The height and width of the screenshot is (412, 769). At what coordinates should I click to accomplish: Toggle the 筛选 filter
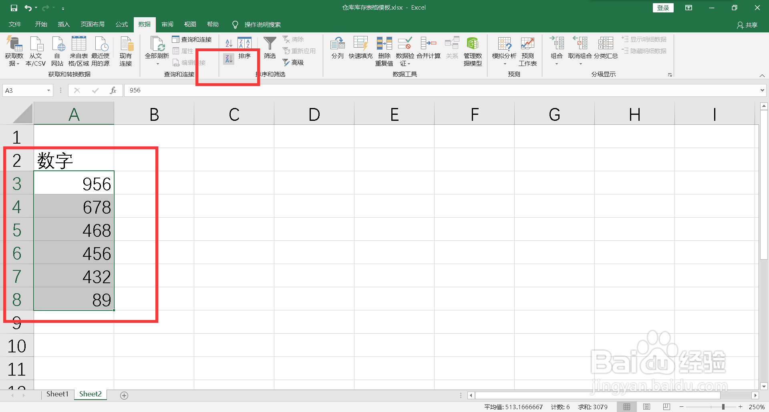[270, 48]
